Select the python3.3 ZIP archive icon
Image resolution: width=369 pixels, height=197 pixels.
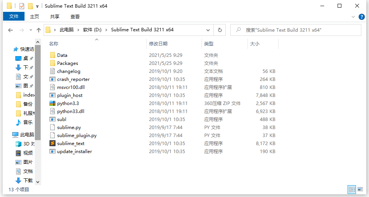(x=52, y=103)
